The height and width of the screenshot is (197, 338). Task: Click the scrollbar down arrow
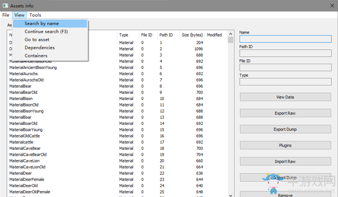pos(230,195)
